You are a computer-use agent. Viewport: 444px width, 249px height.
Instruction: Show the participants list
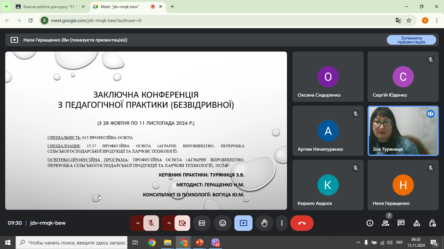386,223
